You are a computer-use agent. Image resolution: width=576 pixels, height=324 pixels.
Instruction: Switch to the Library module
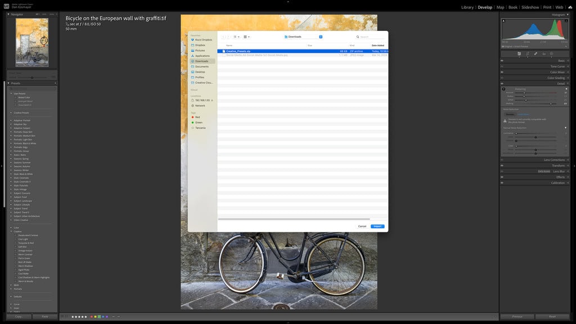(x=467, y=7)
